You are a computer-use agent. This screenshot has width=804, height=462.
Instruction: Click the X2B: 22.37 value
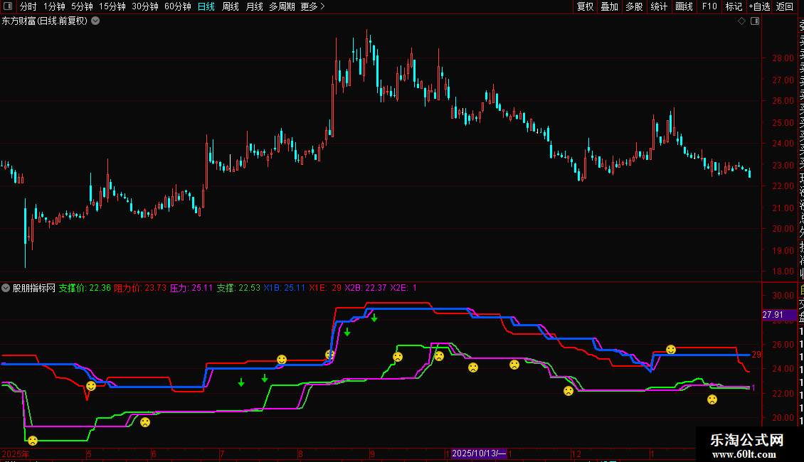tap(366, 288)
